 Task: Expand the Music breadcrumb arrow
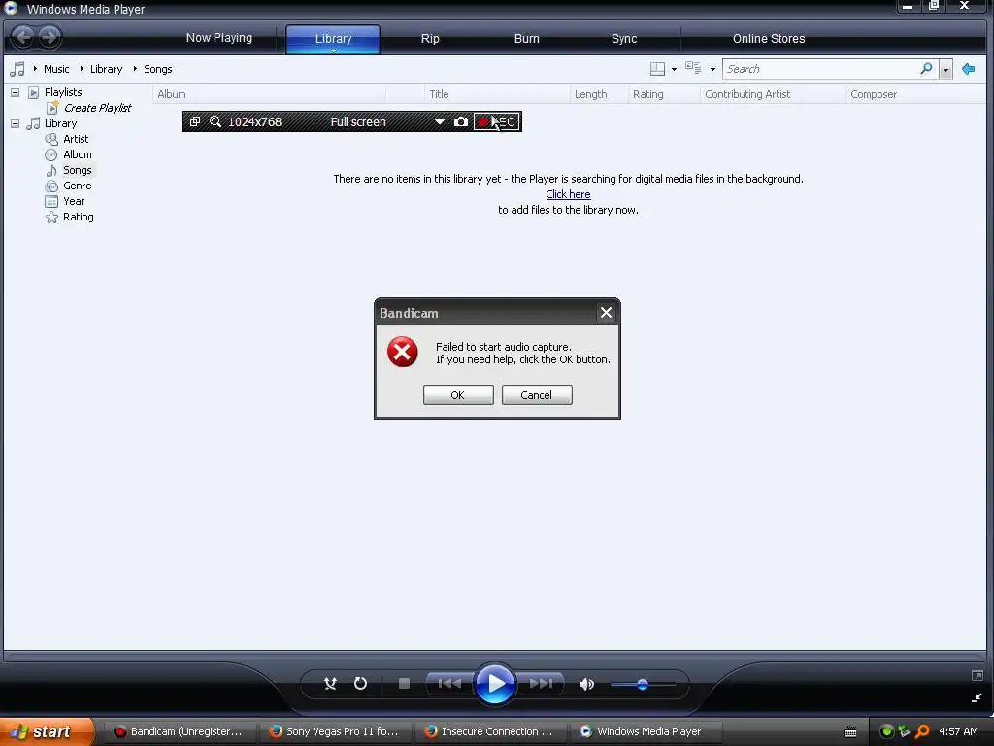[x=35, y=69]
